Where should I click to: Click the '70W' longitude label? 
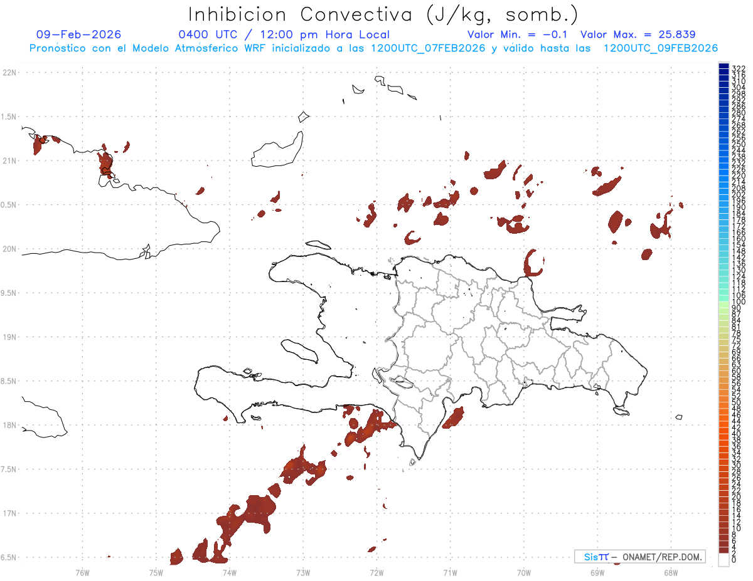click(x=524, y=572)
